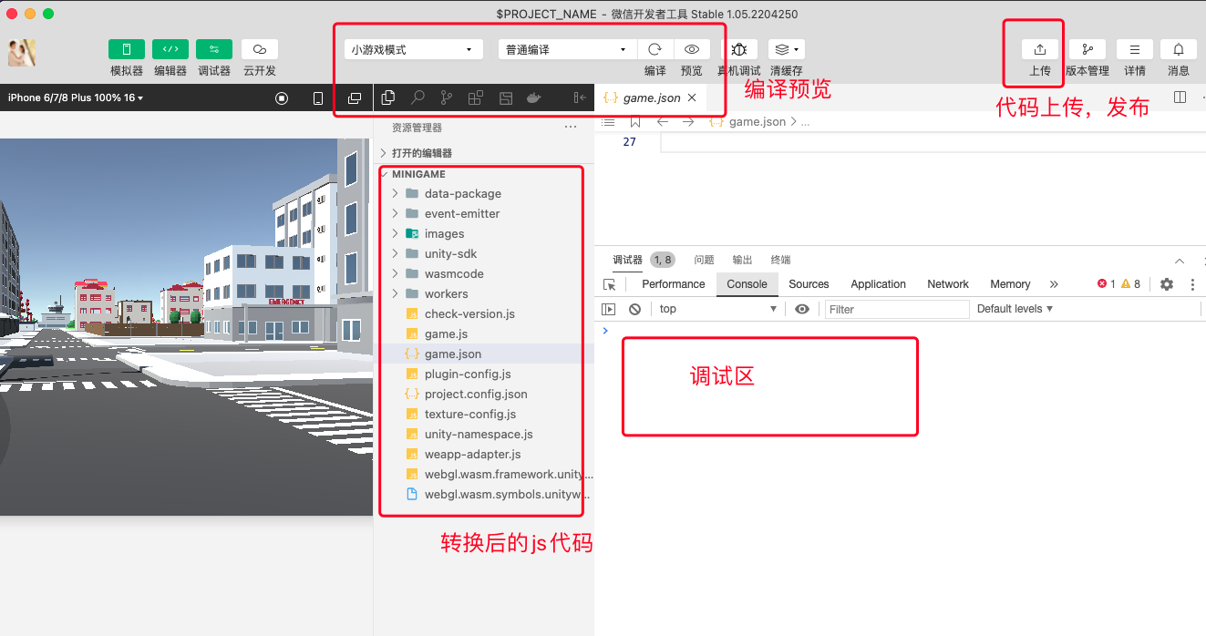Viewport: 1206px width, 636px height.
Task: Click the editor split layout icon
Action: pos(1180,97)
